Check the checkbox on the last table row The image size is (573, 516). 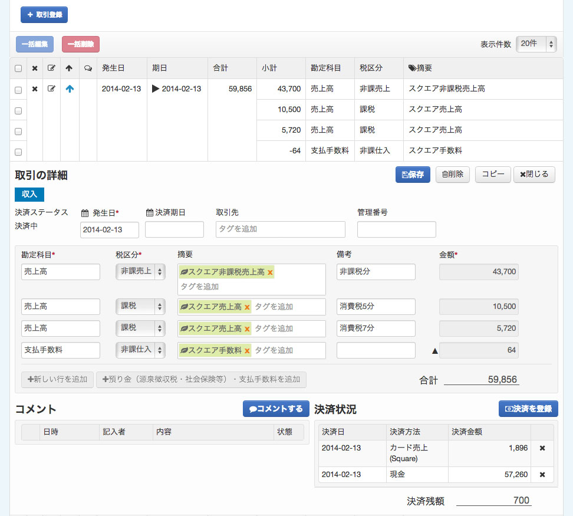point(18,151)
